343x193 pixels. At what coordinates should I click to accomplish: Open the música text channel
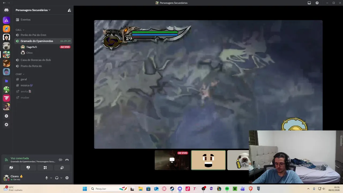point(43,85)
